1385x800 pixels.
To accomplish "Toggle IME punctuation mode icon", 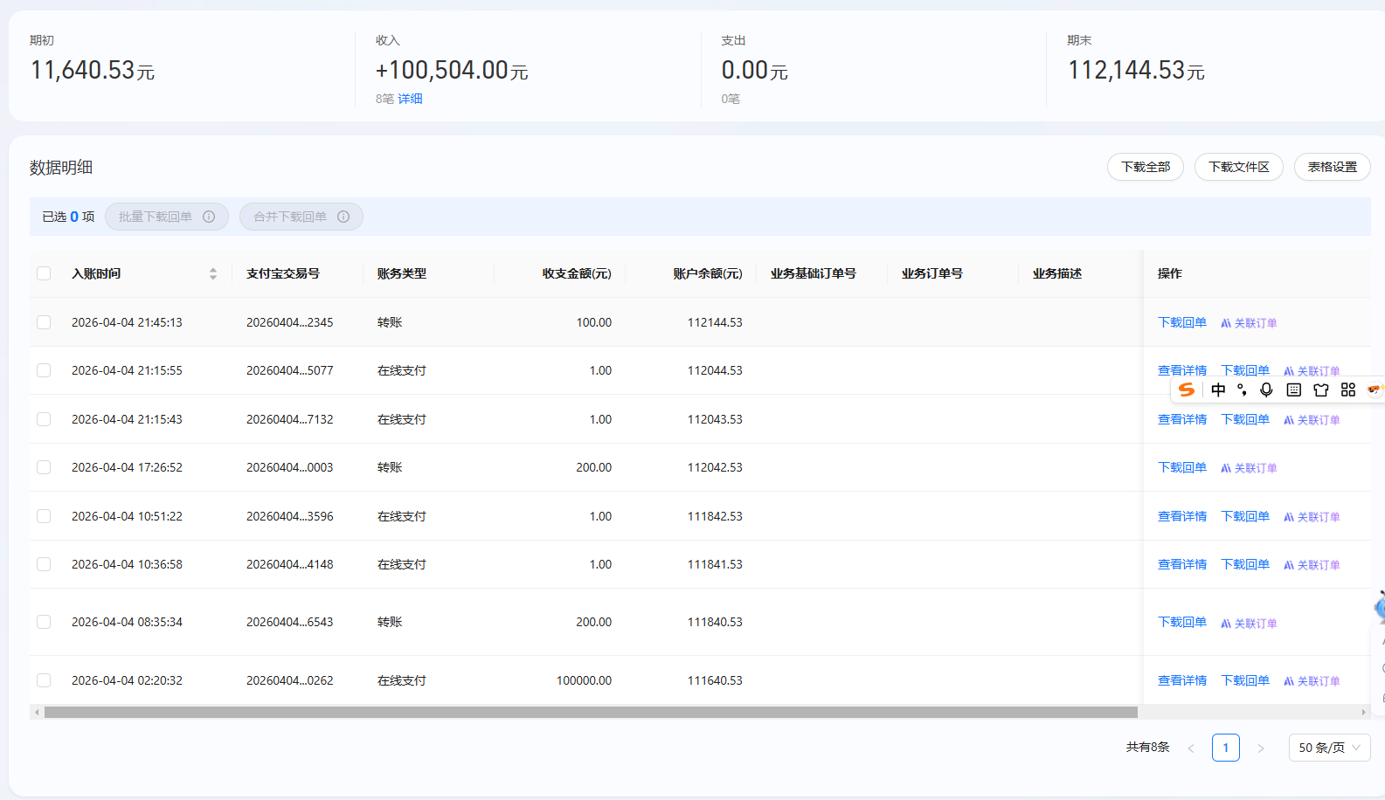I will (1242, 390).
